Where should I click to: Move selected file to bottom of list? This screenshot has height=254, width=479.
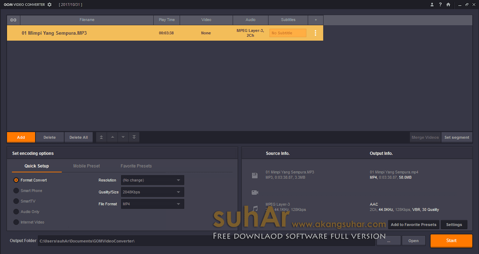(x=134, y=137)
